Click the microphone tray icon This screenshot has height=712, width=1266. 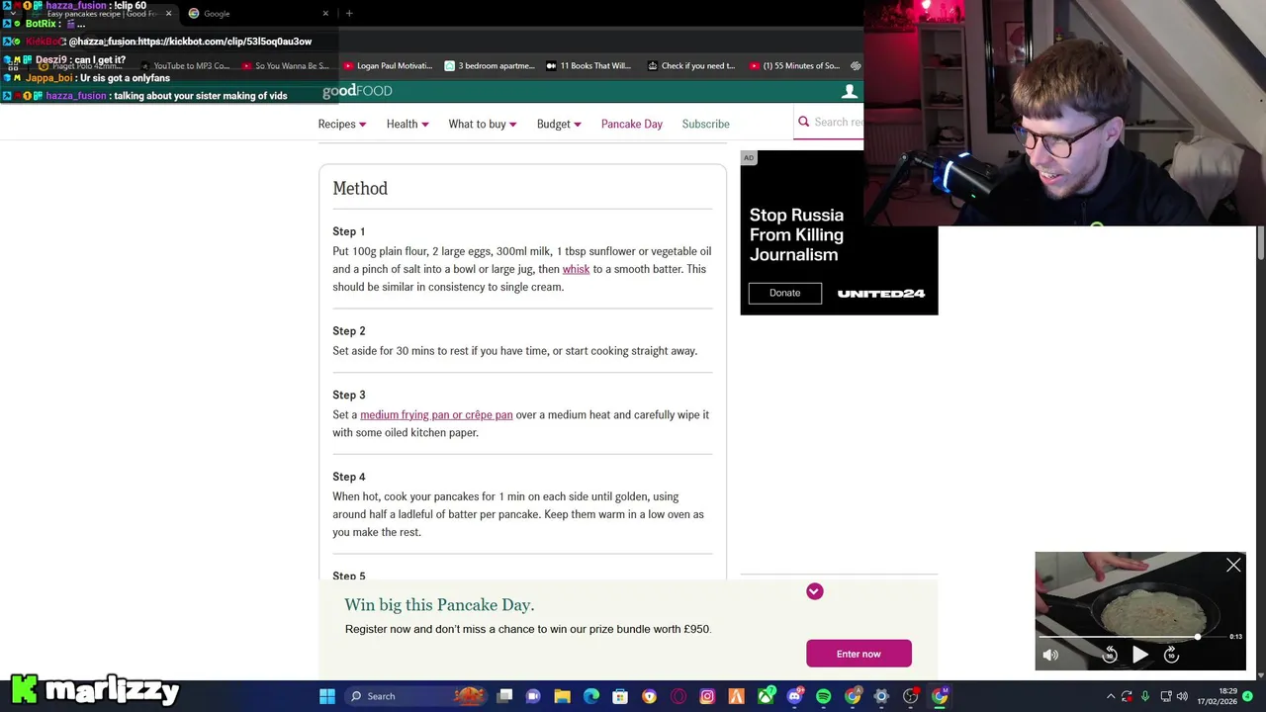tap(1145, 696)
